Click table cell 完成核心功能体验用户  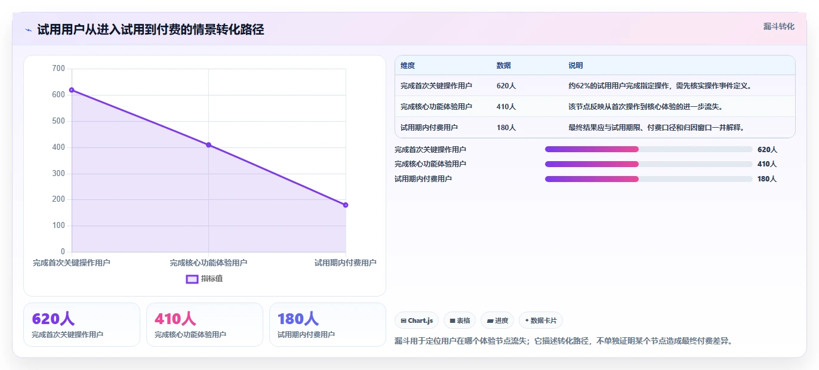(436, 107)
